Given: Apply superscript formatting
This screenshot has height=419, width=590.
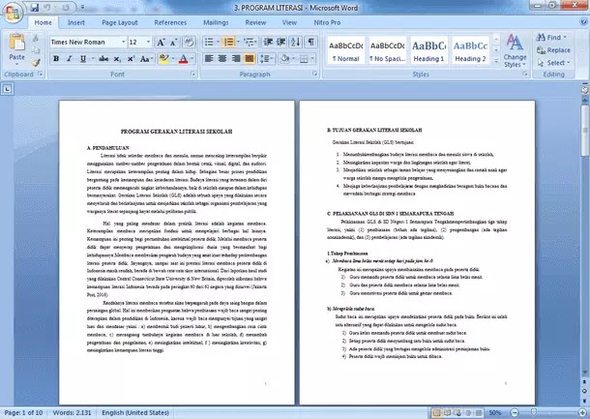Looking at the screenshot, I should click(131, 59).
